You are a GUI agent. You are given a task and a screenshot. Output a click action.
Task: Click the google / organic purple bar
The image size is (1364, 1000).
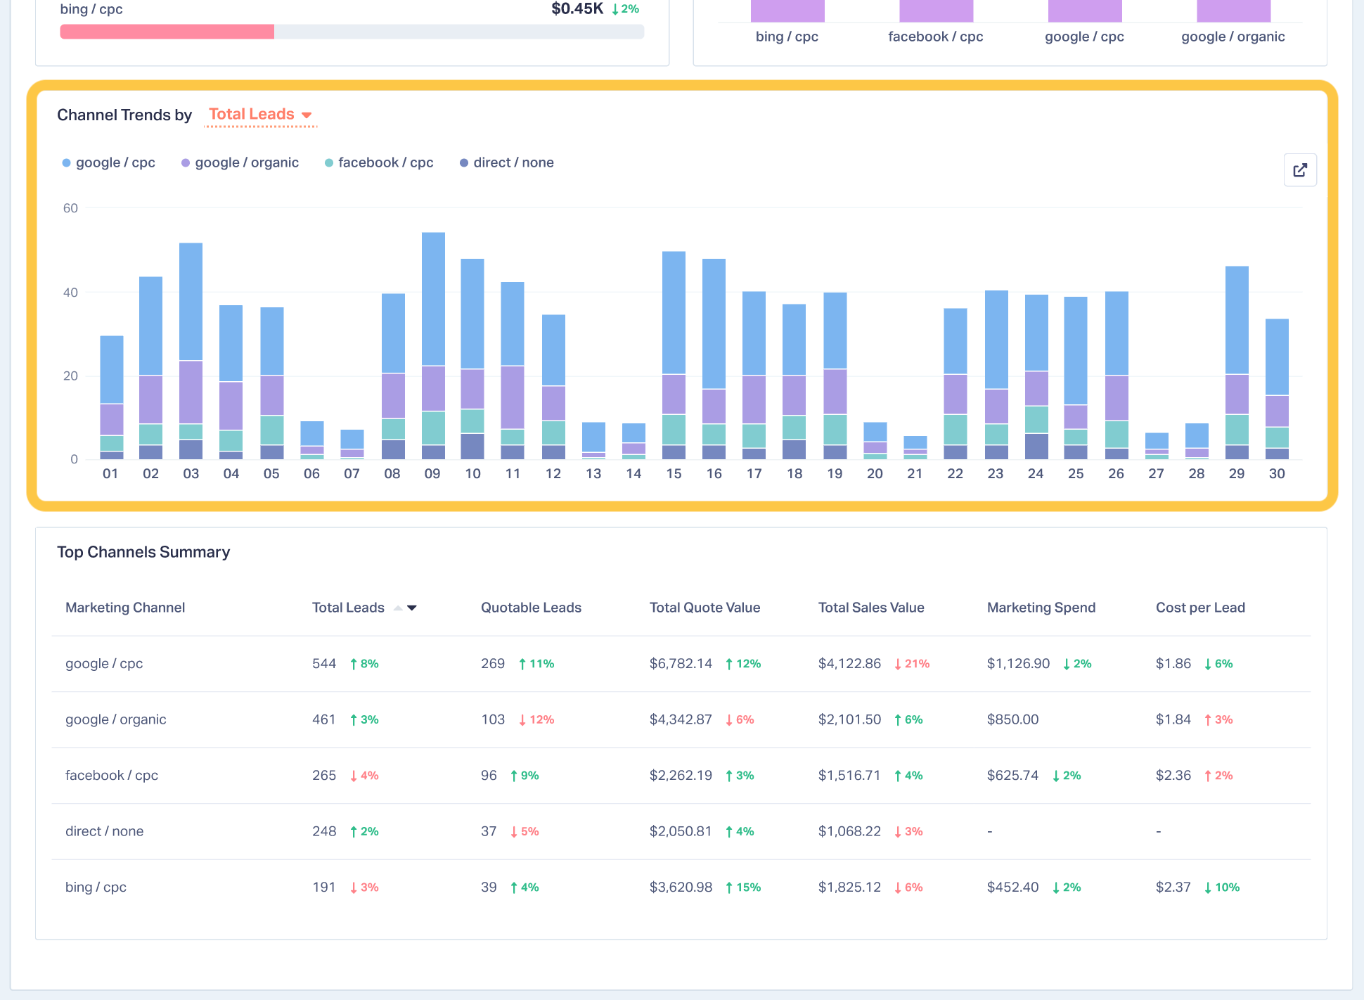pyautogui.click(x=1233, y=11)
